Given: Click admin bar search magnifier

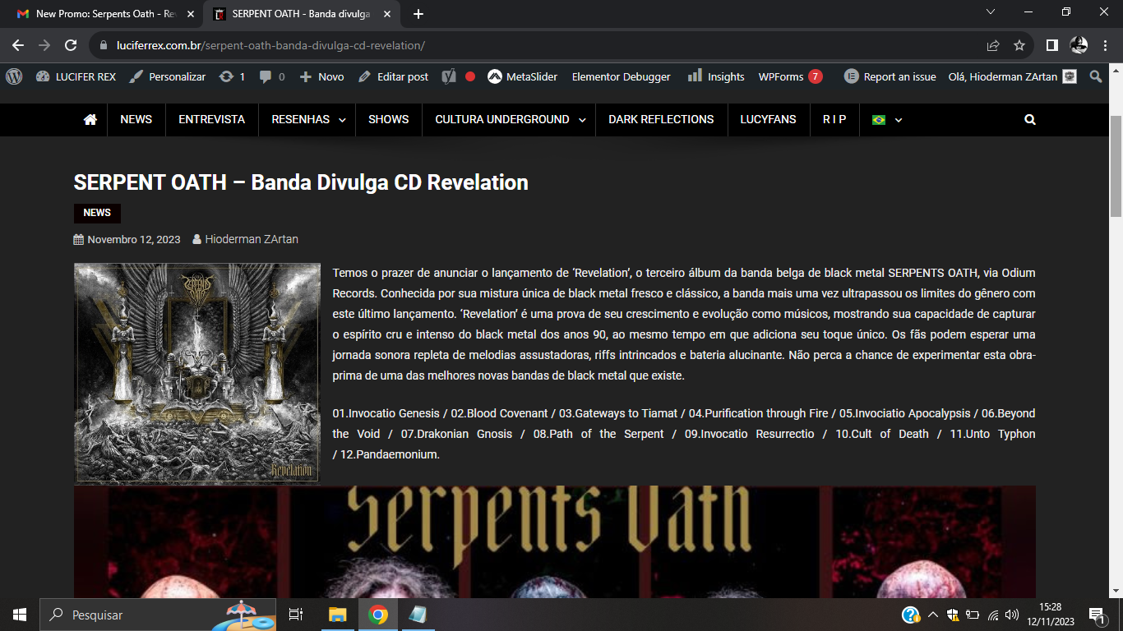Looking at the screenshot, I should pos(1095,76).
